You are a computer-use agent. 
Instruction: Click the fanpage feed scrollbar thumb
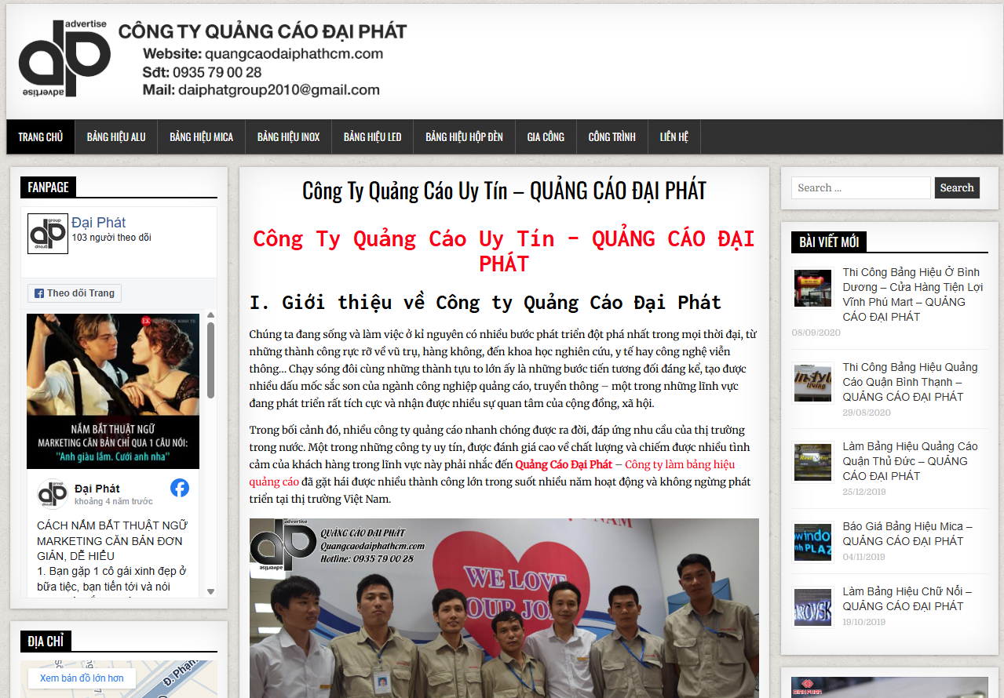(211, 361)
